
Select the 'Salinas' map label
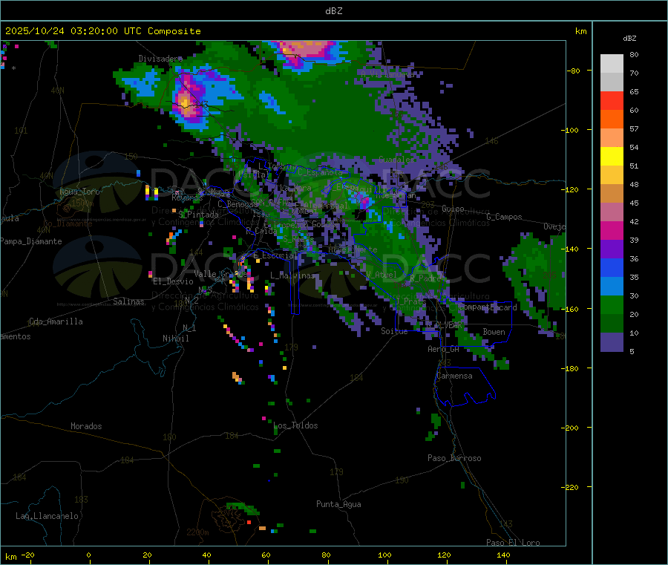[128, 301]
